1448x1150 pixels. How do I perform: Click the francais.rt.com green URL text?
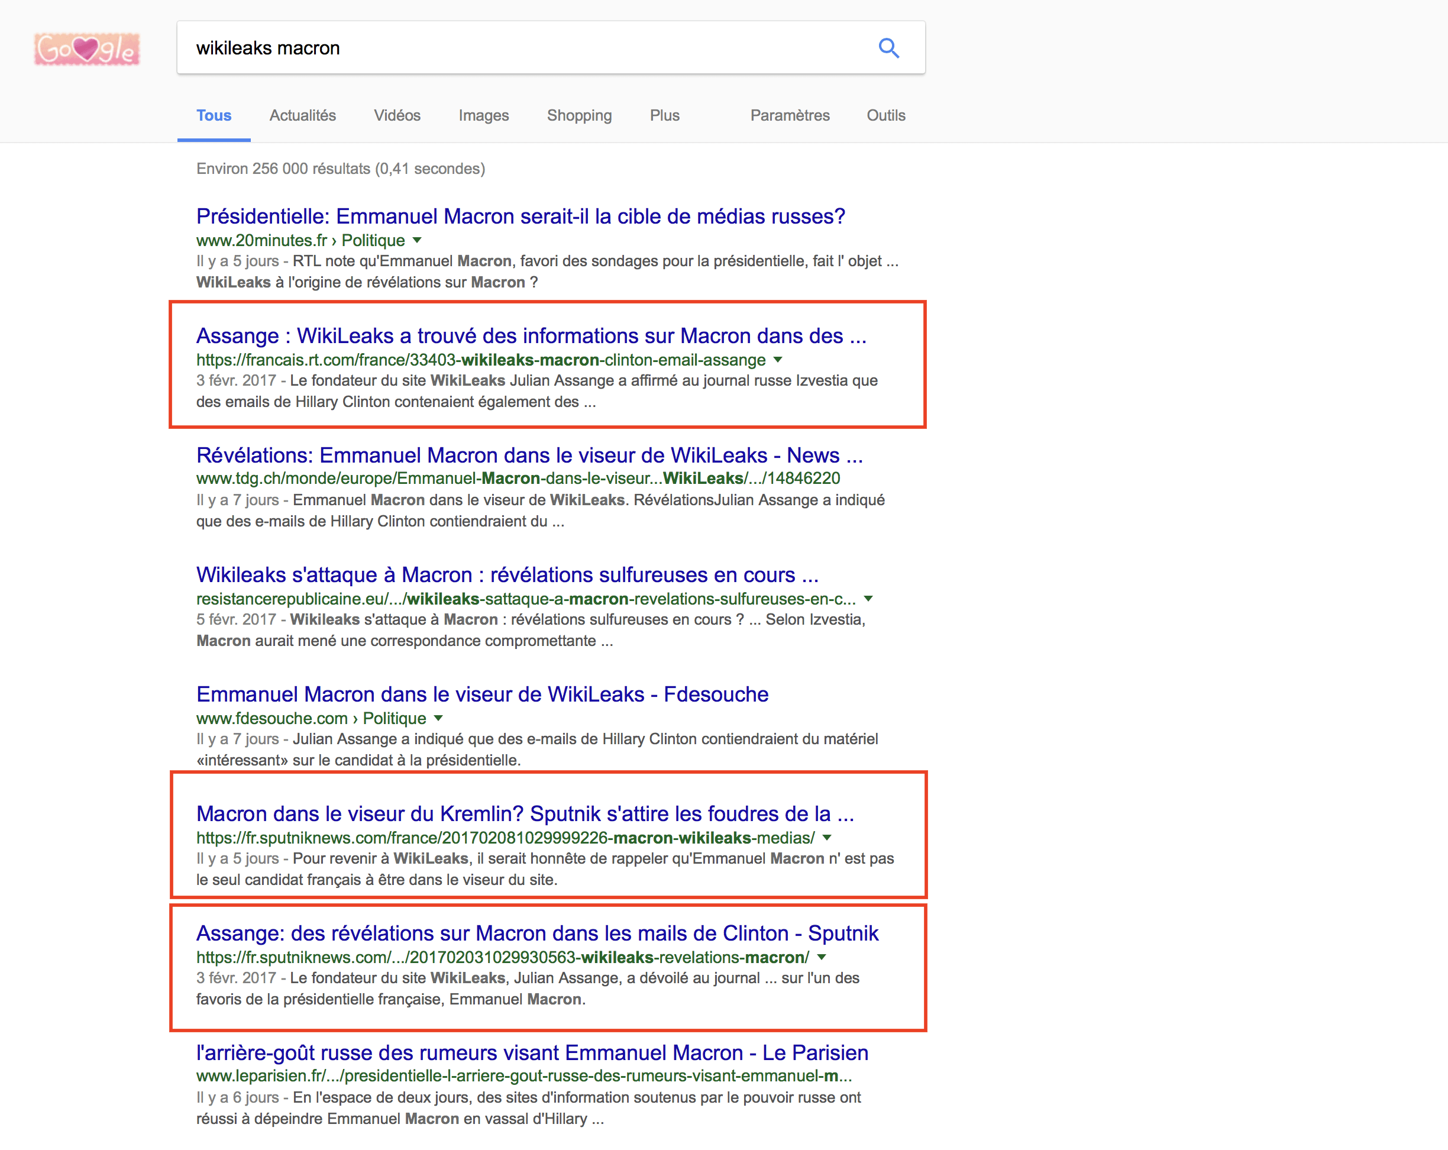(481, 360)
